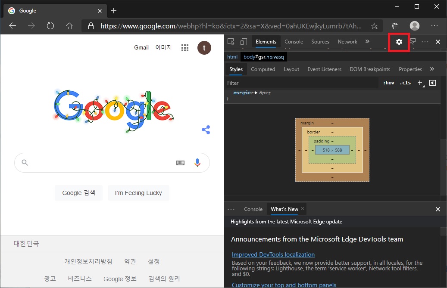The height and width of the screenshot is (288, 447).
Task: Show more Styles sidebar tabs chevron
Action: coord(432,69)
